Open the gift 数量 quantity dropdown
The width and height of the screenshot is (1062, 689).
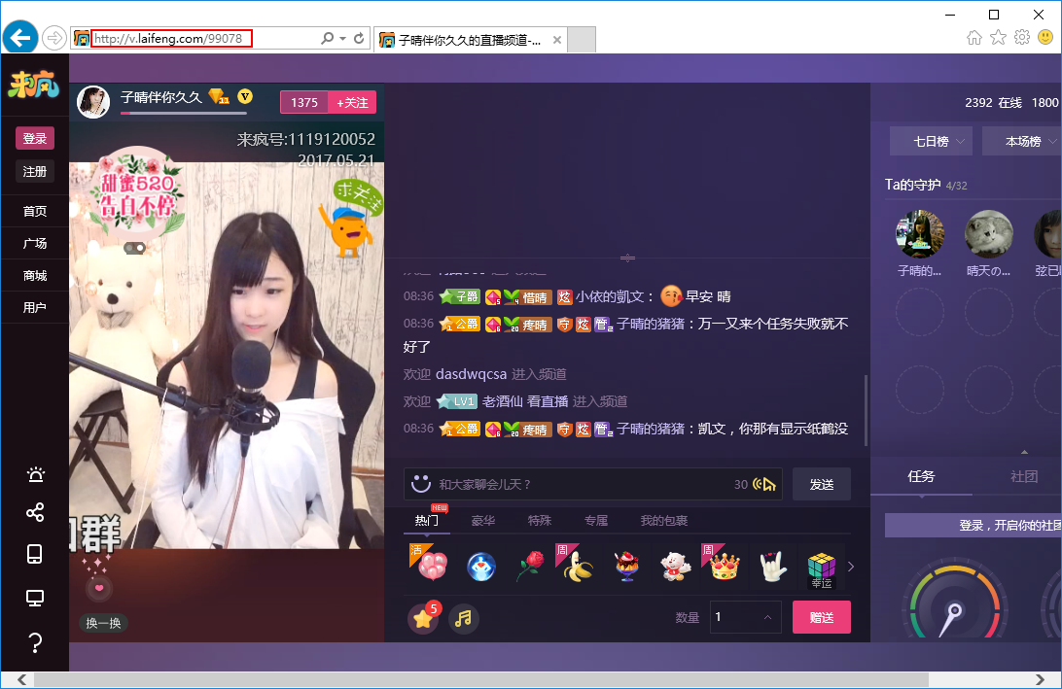[746, 617]
